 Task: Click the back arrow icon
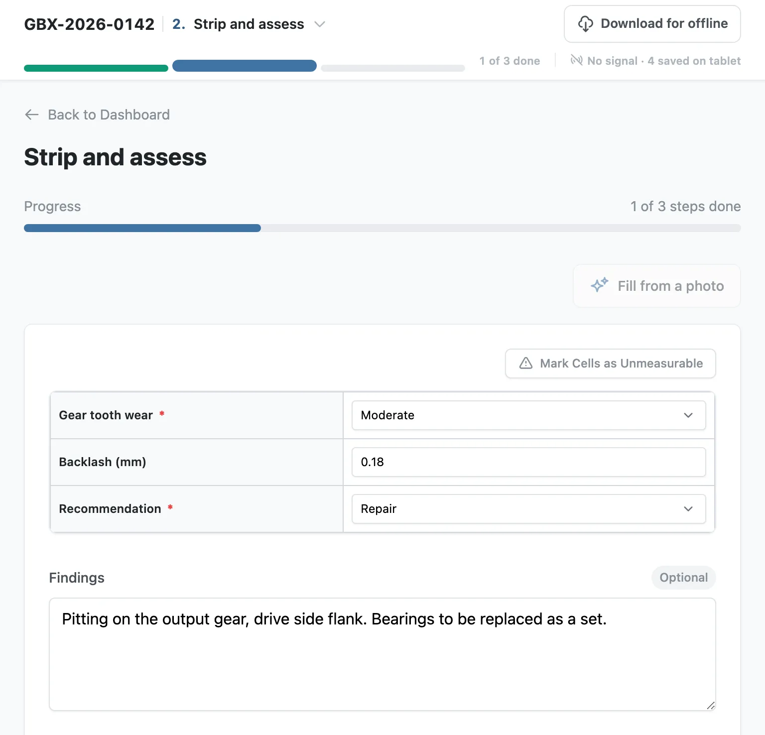[x=32, y=115]
